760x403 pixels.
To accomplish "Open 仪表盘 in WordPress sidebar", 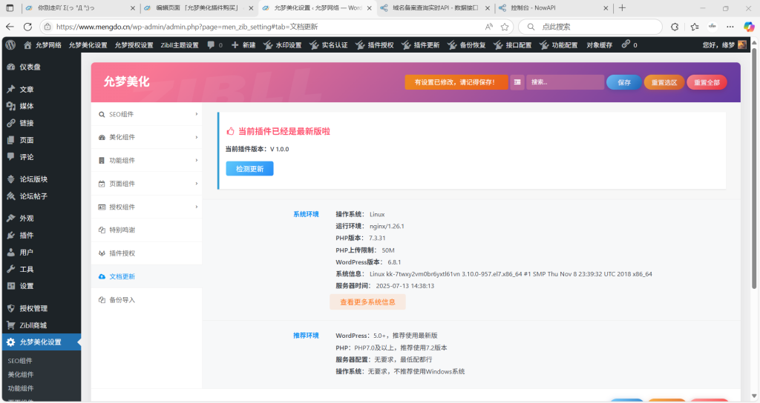I will (41, 67).
